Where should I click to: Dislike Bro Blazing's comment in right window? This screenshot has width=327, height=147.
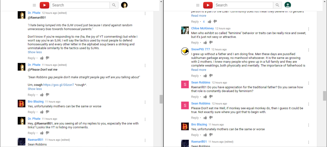pos(211,135)
